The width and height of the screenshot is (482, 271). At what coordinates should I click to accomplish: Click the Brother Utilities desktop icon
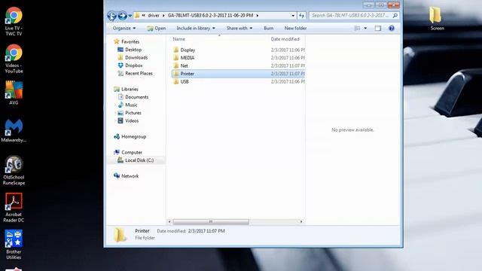pos(14,245)
